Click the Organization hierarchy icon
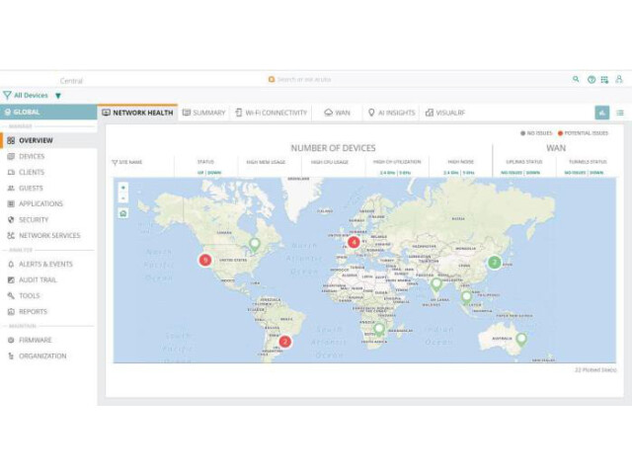632x474 pixels. coord(11,355)
